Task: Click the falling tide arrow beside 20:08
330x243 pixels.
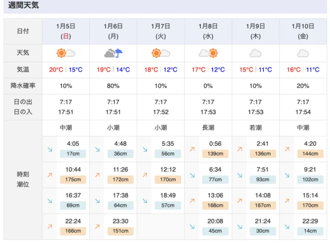Action: pos(192,227)
